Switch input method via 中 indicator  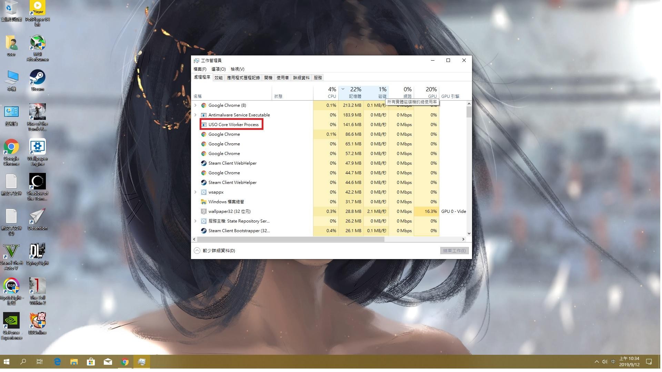(x=613, y=362)
